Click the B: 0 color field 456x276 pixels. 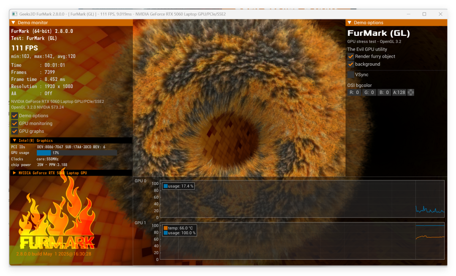click(384, 93)
